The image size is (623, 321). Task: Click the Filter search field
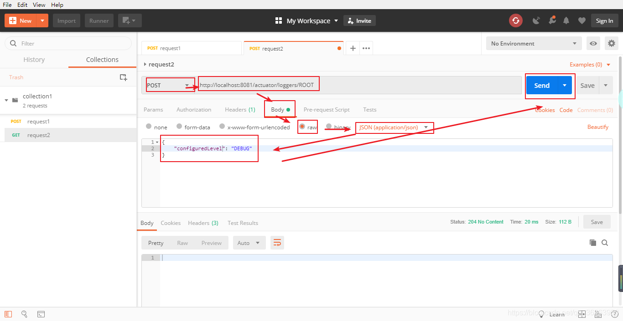(x=68, y=44)
